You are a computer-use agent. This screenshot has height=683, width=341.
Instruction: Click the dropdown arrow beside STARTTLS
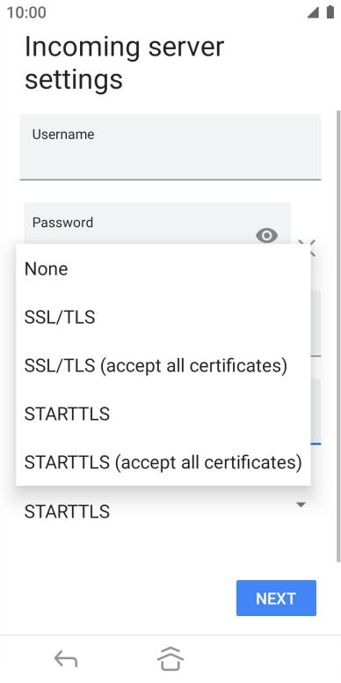tap(301, 505)
